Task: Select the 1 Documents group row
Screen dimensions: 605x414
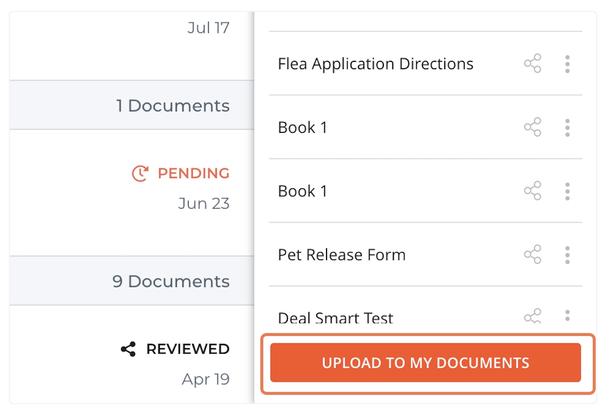Action: [x=132, y=105]
